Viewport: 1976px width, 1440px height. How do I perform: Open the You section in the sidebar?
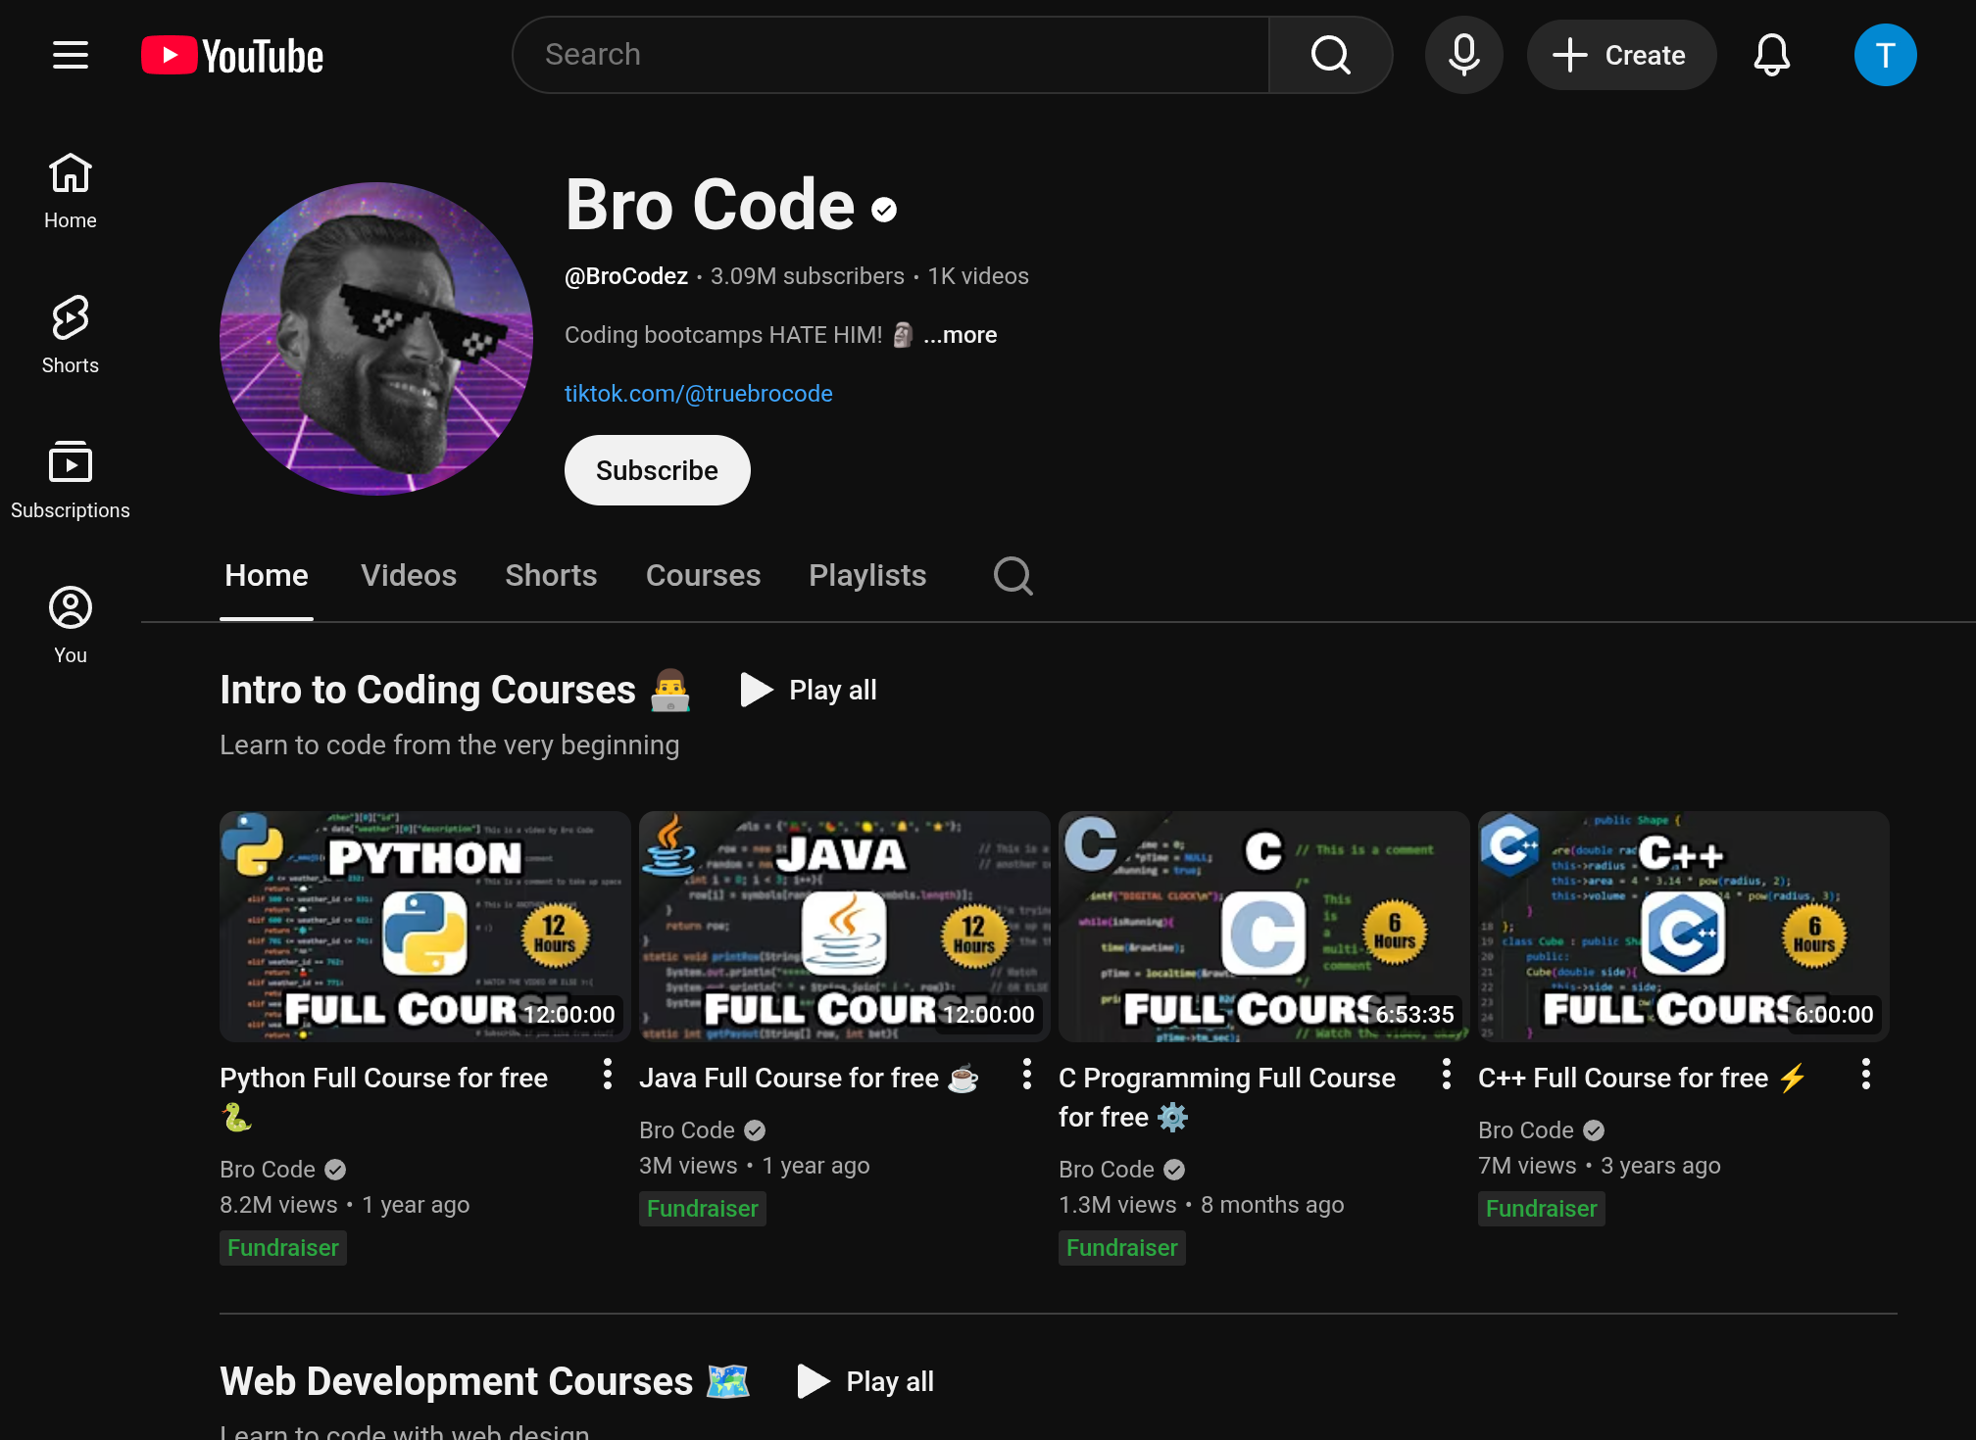click(70, 622)
